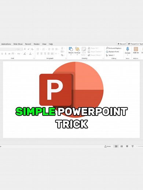Justify the text
Screen dimensions: 143x190
click(x=48, y=54)
